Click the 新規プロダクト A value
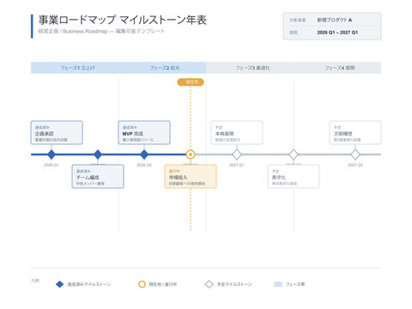The image size is (412, 309). tap(335, 20)
